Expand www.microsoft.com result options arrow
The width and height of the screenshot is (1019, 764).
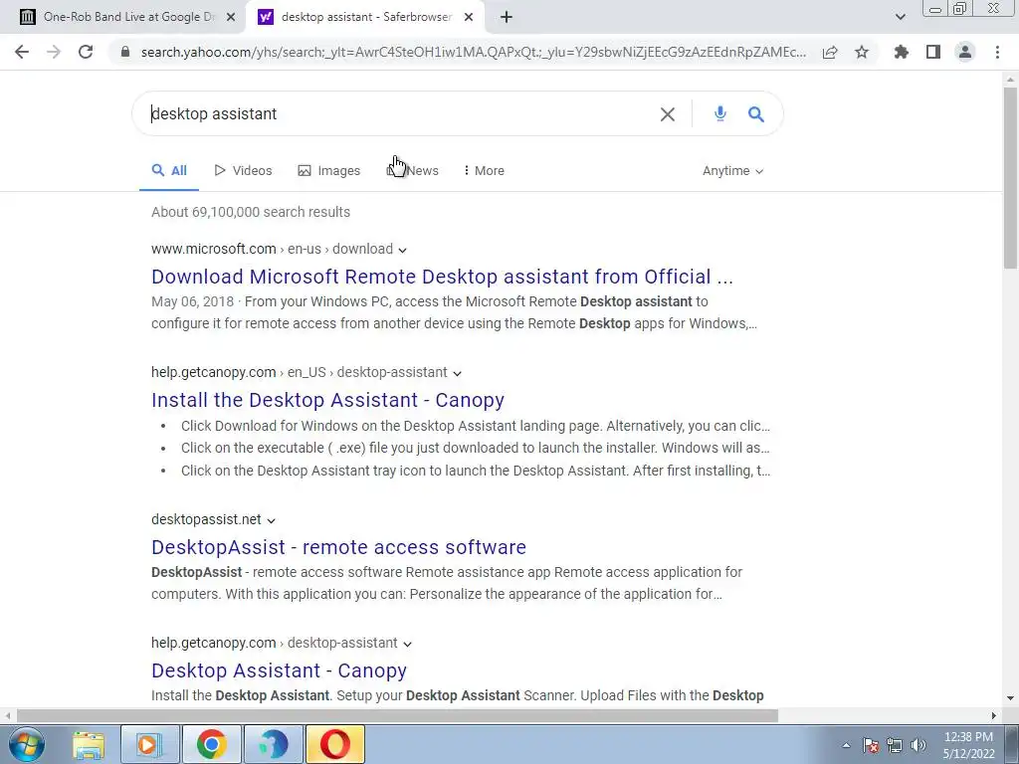tap(402, 250)
